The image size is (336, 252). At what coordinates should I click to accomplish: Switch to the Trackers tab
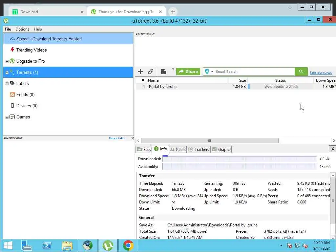199,149
